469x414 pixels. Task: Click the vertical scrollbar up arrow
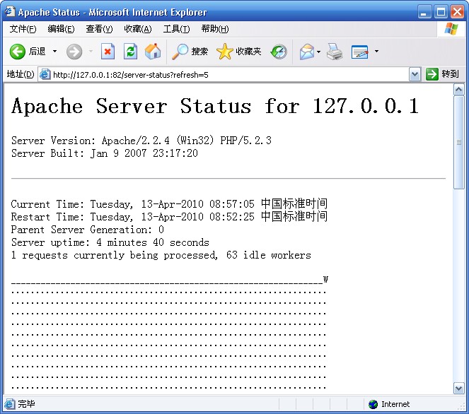tap(459, 89)
